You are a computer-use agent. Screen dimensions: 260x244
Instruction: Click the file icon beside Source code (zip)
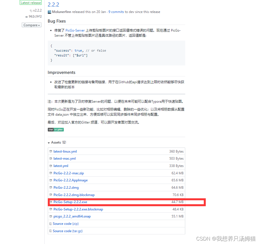[x=51, y=224]
